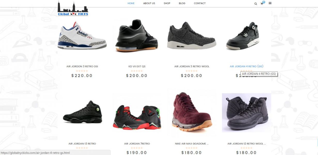The width and height of the screenshot is (318, 155).
Task: Click star rating under Air Jordan 3 Retro Wool
Action: click(x=192, y=71)
